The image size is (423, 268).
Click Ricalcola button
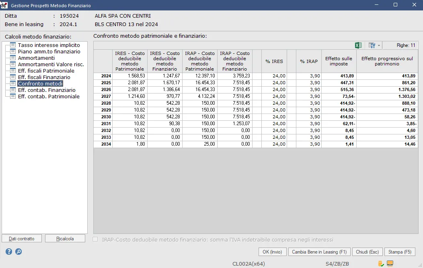[x=65, y=239]
